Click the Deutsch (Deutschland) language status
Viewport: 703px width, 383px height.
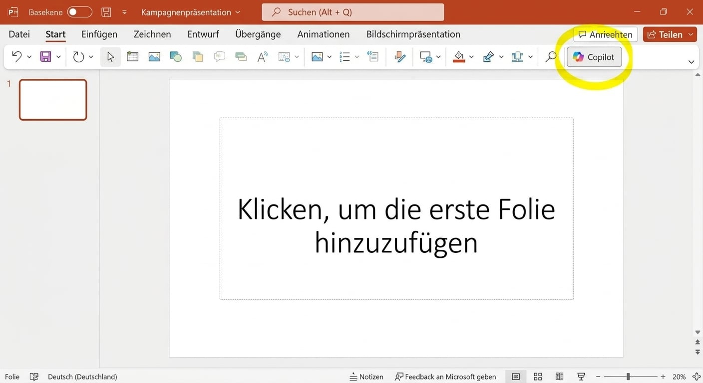[82, 377]
